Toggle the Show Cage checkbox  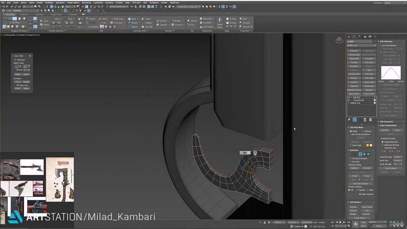(x=350, y=145)
